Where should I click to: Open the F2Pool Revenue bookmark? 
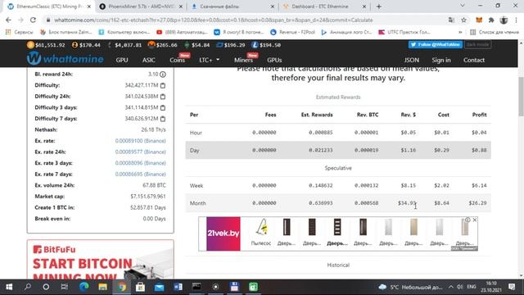(x=293, y=32)
